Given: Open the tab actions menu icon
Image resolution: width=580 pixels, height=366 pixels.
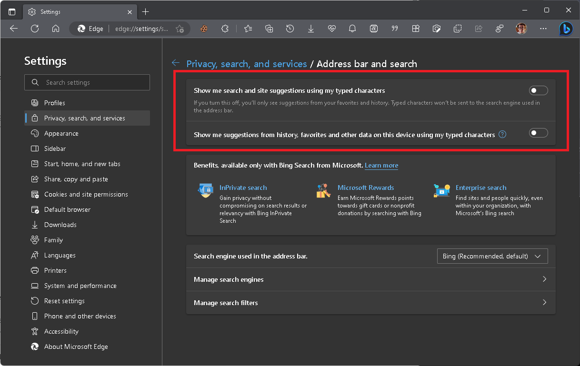Looking at the screenshot, I should (x=12, y=11).
